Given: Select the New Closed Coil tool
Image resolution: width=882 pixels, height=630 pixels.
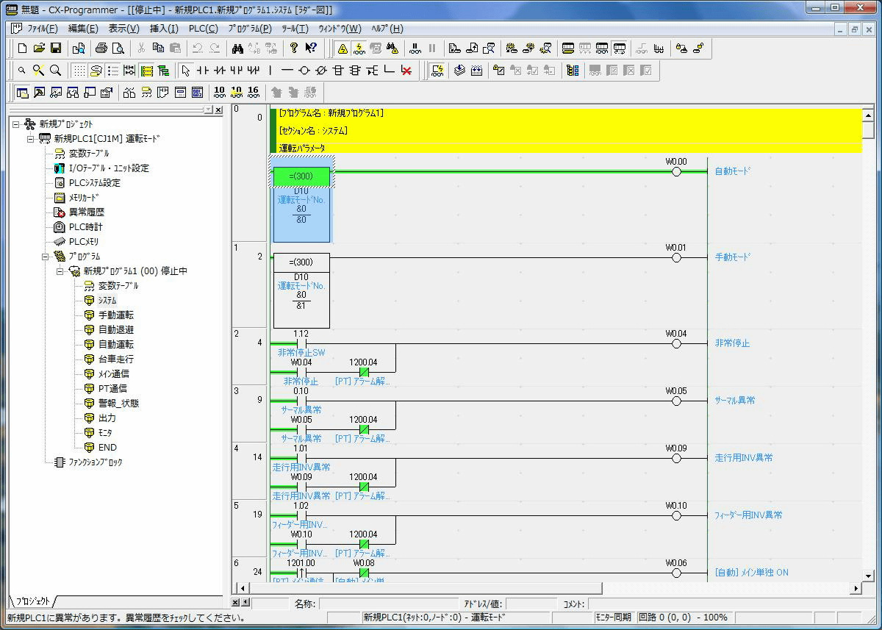Looking at the screenshot, I should 320,71.
